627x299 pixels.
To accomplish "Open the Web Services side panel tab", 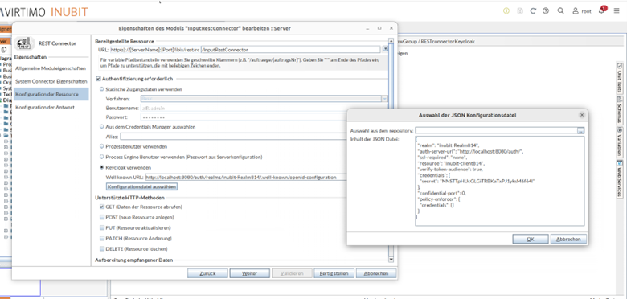I will (x=620, y=178).
